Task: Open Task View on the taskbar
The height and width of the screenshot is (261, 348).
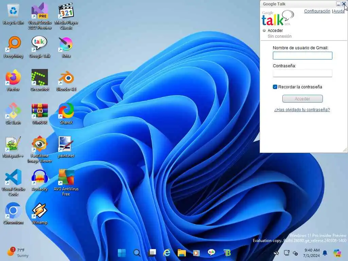Action: tap(152, 253)
